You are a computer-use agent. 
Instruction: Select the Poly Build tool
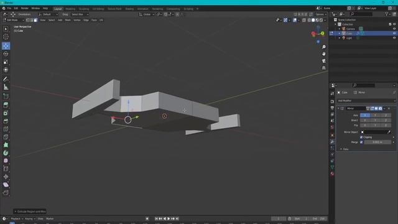coord(6,145)
